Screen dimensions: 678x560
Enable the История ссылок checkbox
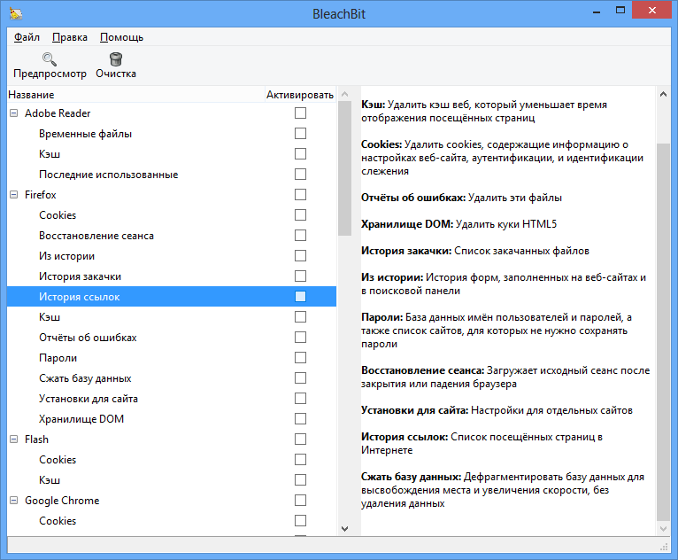coord(301,297)
